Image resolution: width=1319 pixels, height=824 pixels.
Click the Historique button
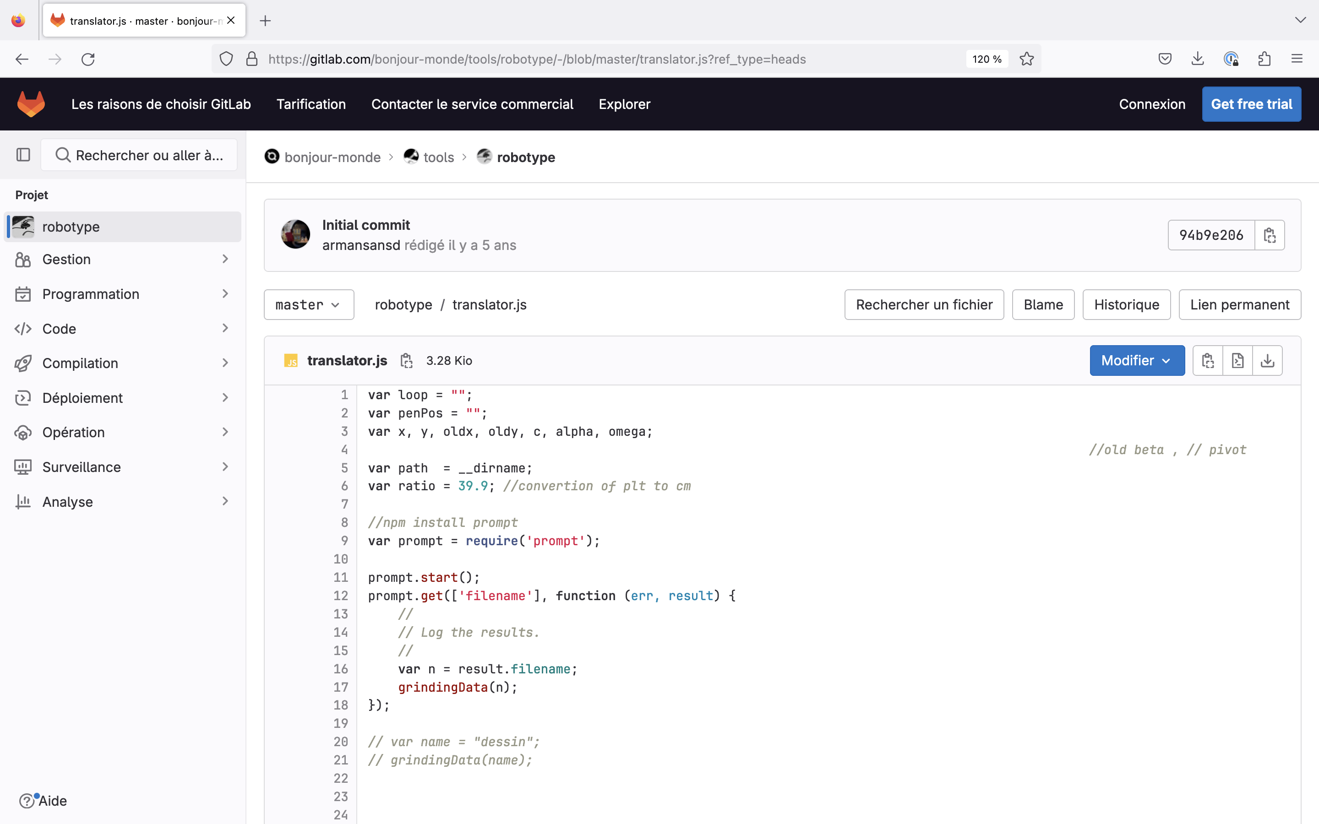[x=1126, y=304]
